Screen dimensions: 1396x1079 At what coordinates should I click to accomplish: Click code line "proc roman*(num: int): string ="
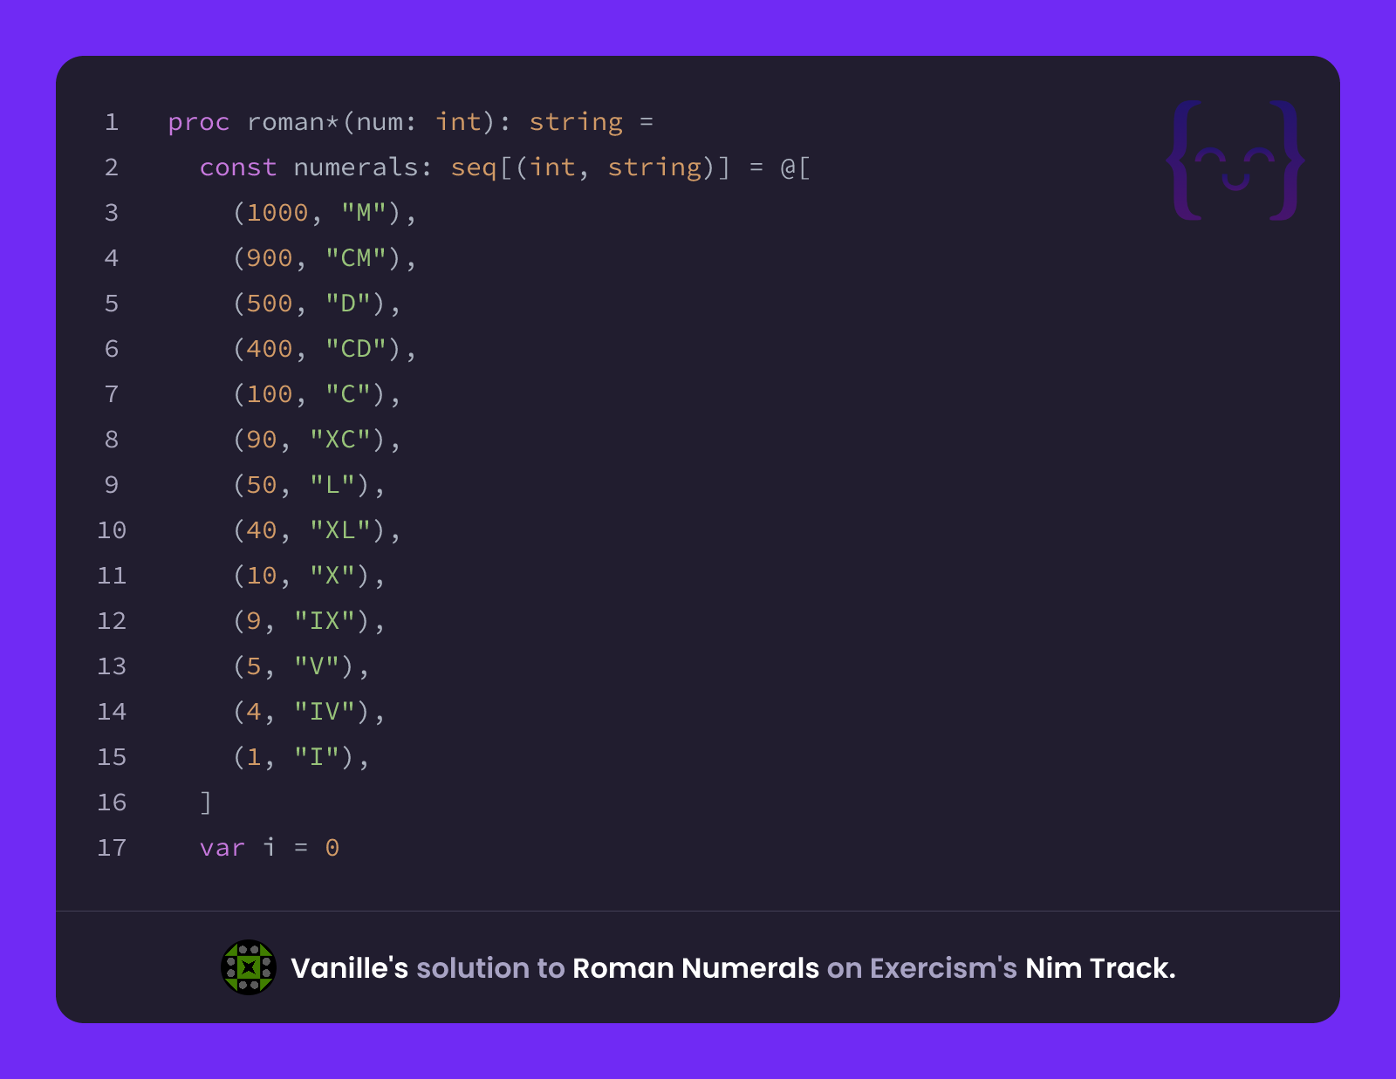click(410, 122)
